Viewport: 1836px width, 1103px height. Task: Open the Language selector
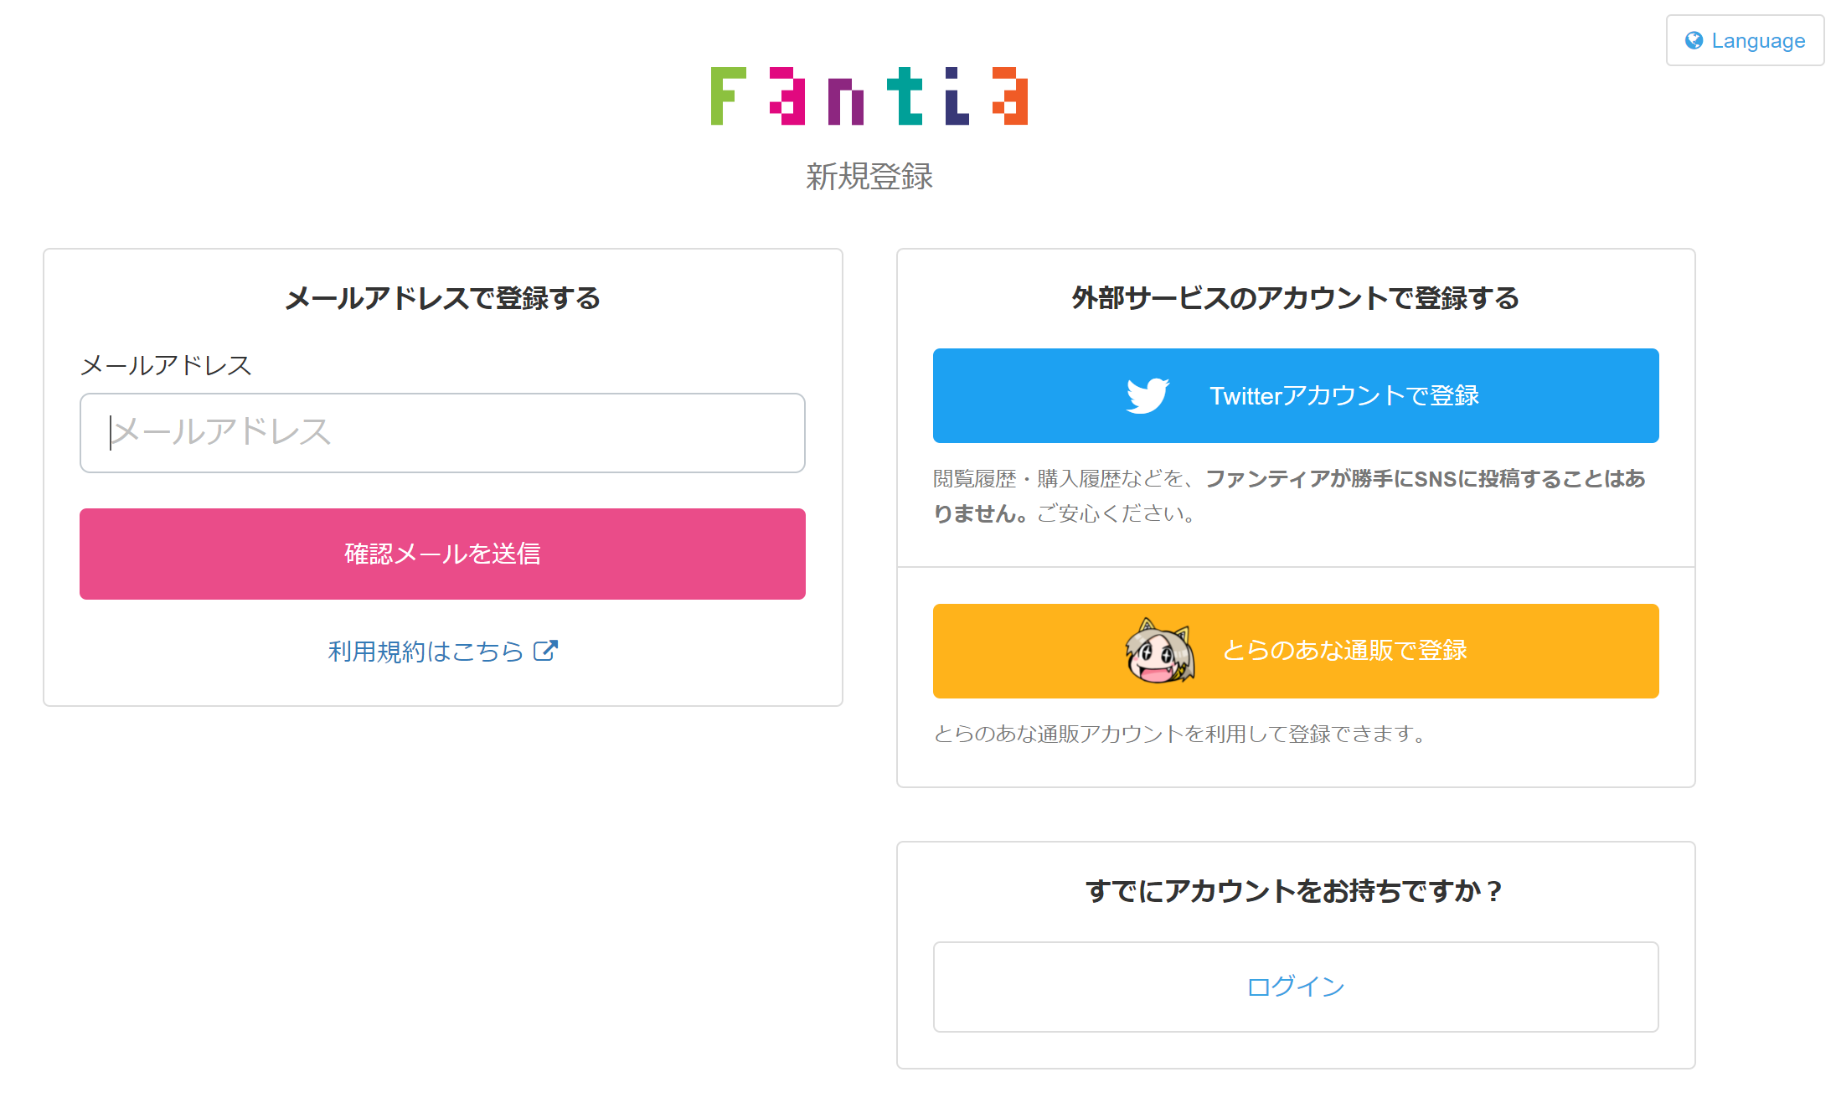(x=1745, y=40)
